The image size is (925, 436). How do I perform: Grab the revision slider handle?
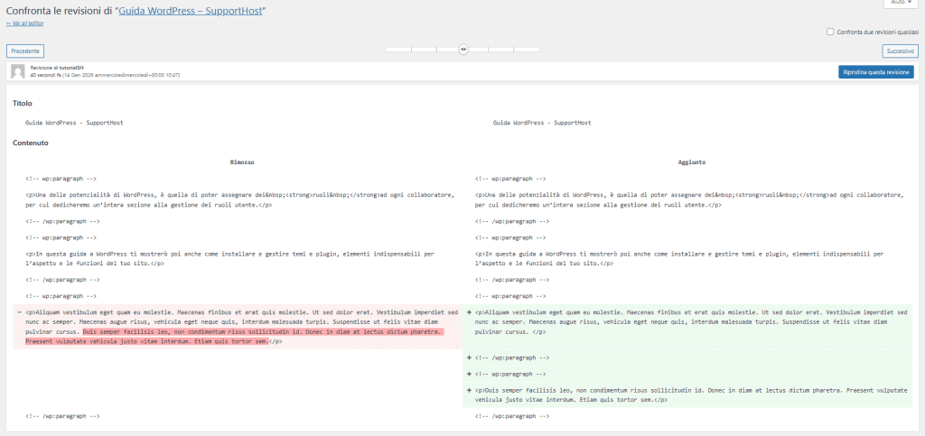463,50
